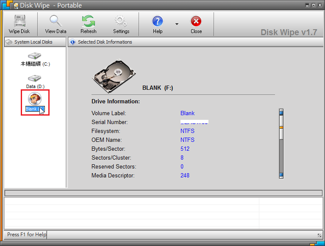
Task: Select the Data (D:) drive
Action: pyautogui.click(x=35, y=81)
